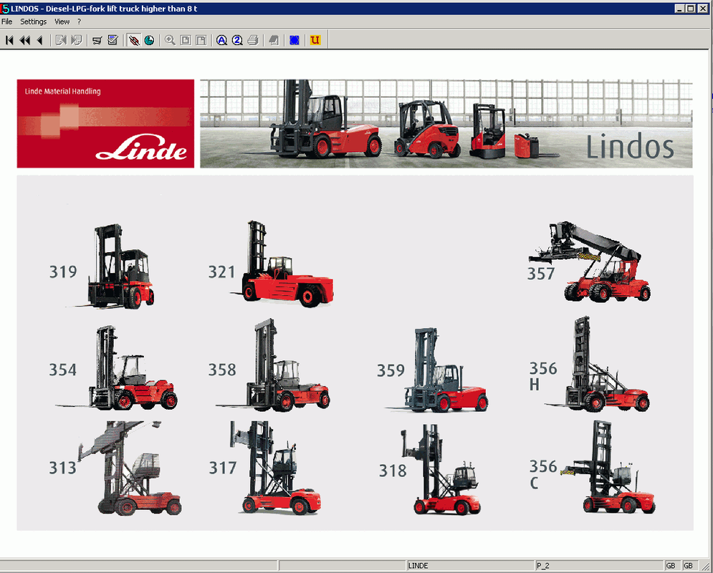Open the Settings menu
This screenshot has width=713, height=573.
tap(34, 21)
